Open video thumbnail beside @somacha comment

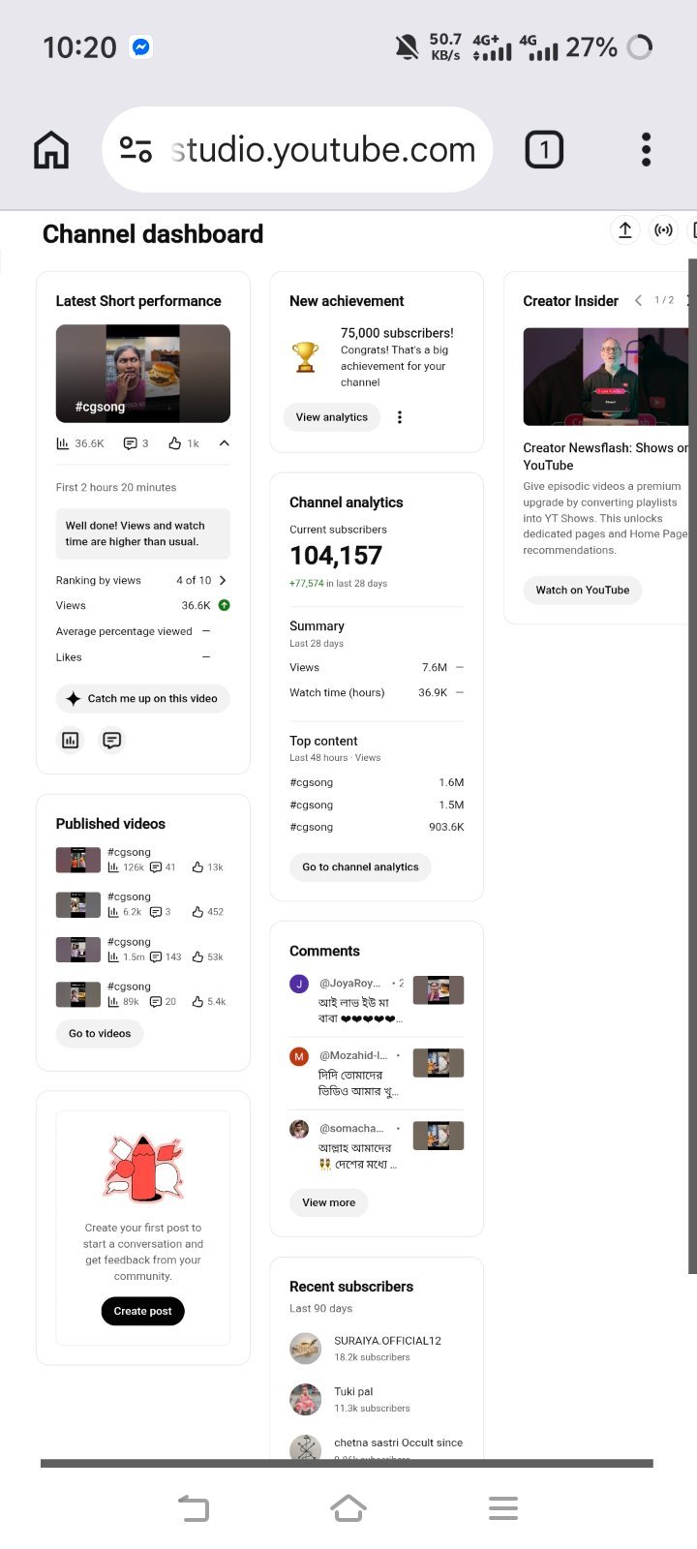(439, 1136)
